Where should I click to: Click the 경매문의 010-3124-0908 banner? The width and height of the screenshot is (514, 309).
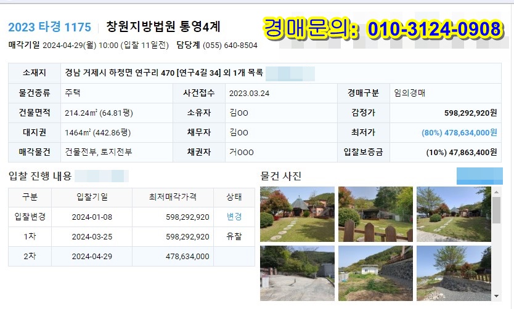click(x=383, y=28)
